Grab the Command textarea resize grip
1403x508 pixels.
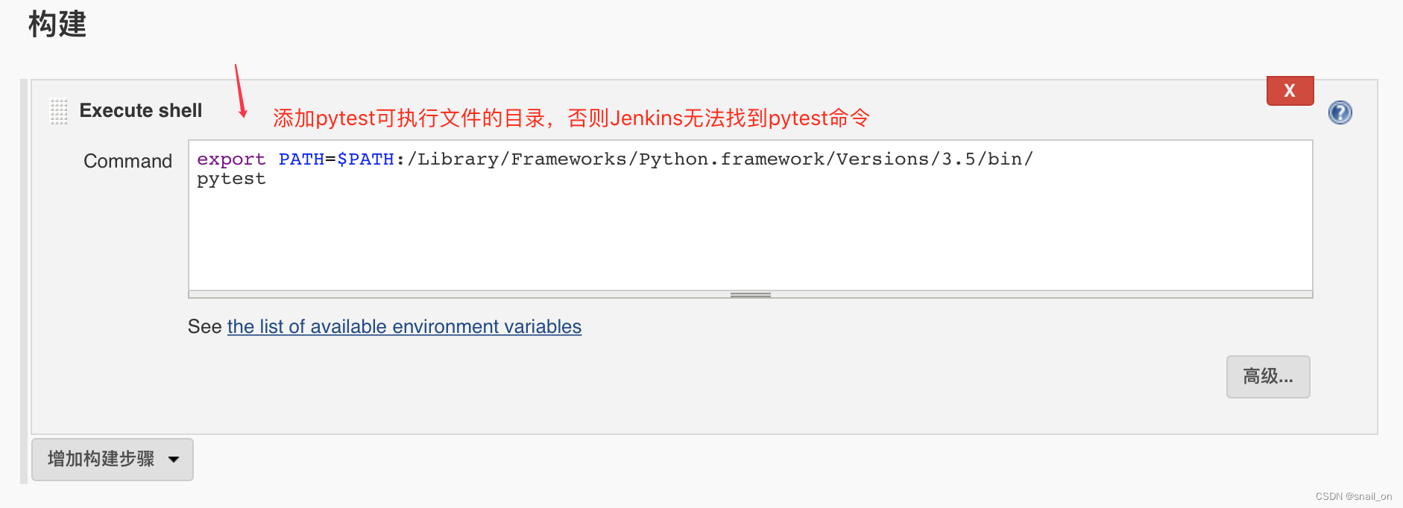[x=750, y=295]
